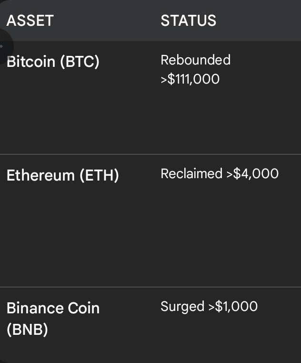The height and width of the screenshot is (363, 301).
Task: Click the word Reclaimed in Ethereum status
Action: pos(191,173)
